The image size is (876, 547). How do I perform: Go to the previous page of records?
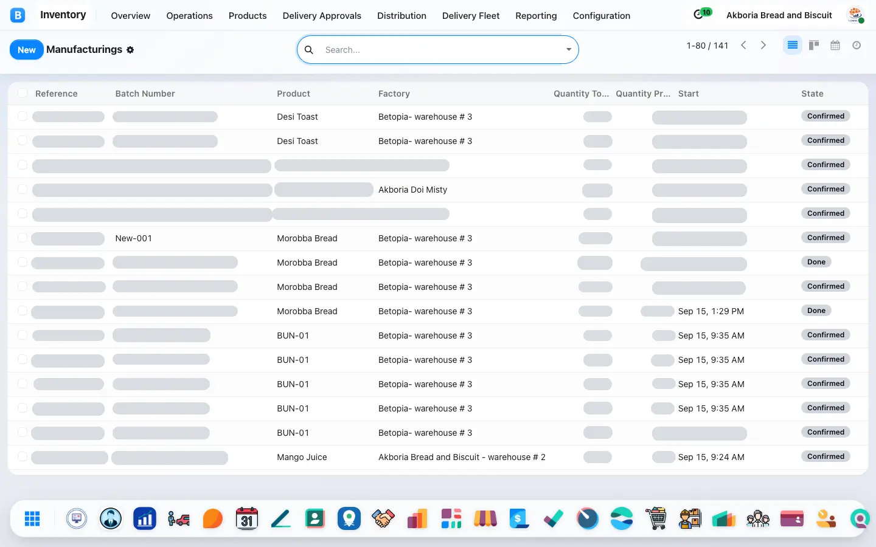(x=743, y=45)
